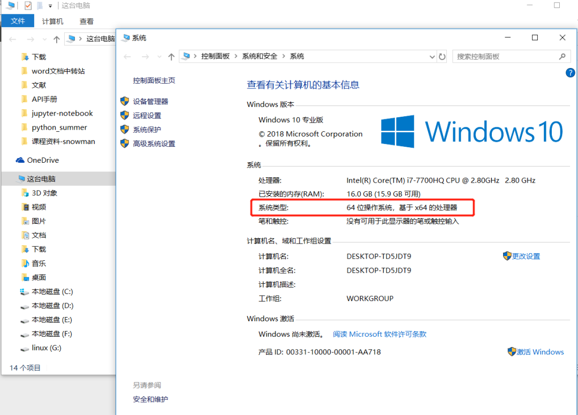
Task: Maximize the 系统 window
Action: (x=535, y=37)
